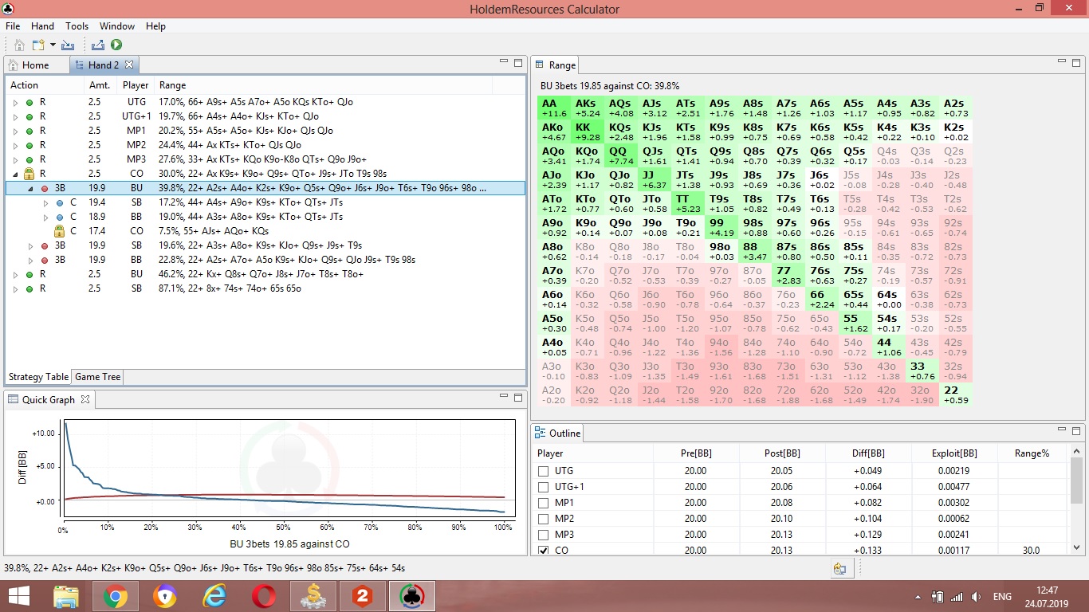Image resolution: width=1089 pixels, height=612 pixels.
Task: Open the Help menu
Action: [155, 26]
